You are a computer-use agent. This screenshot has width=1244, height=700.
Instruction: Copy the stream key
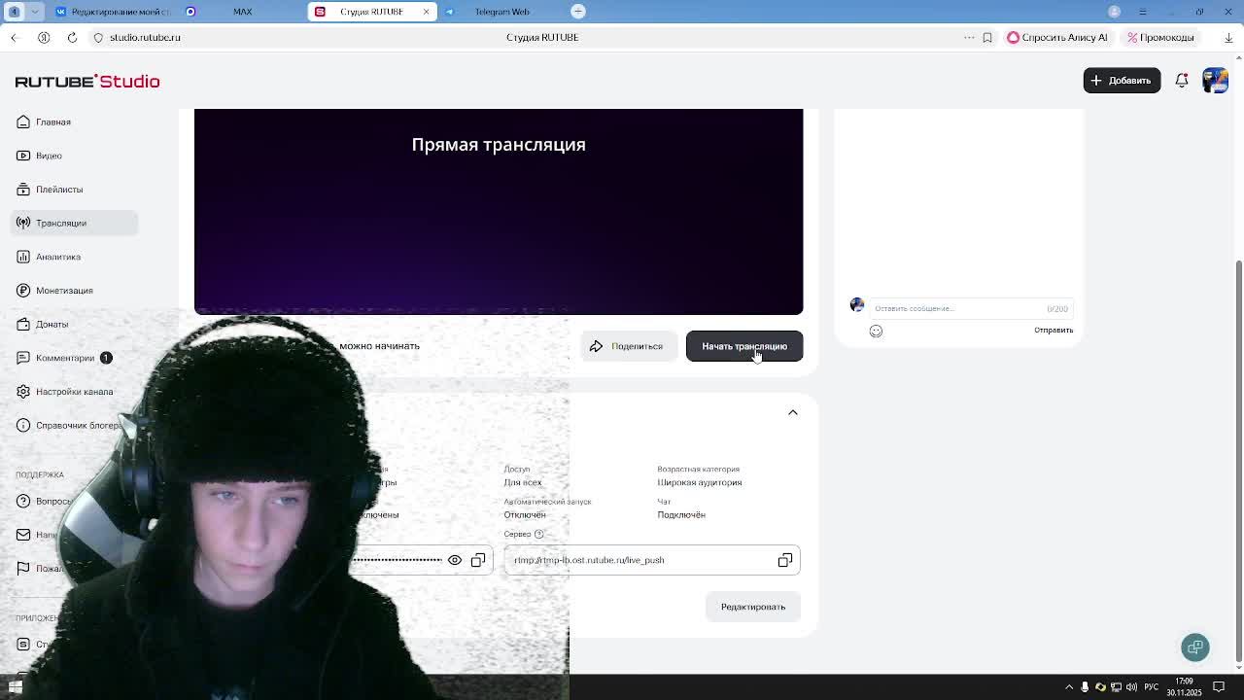pyautogui.click(x=478, y=560)
